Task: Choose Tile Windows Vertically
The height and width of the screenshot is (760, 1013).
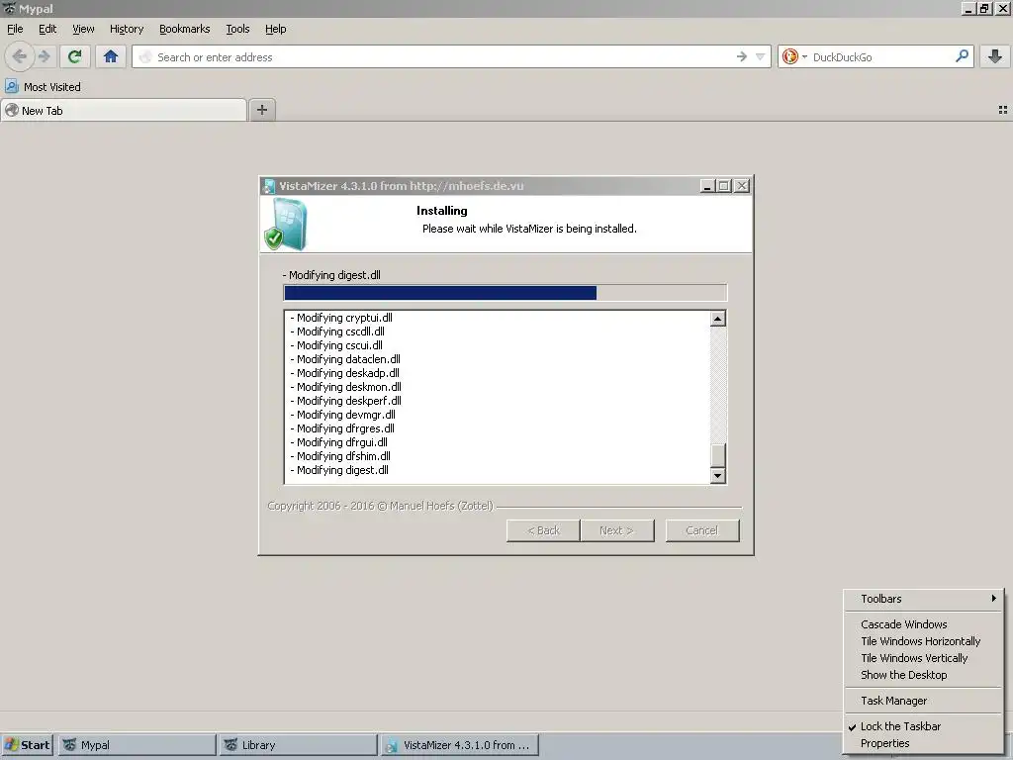Action: pyautogui.click(x=923, y=658)
